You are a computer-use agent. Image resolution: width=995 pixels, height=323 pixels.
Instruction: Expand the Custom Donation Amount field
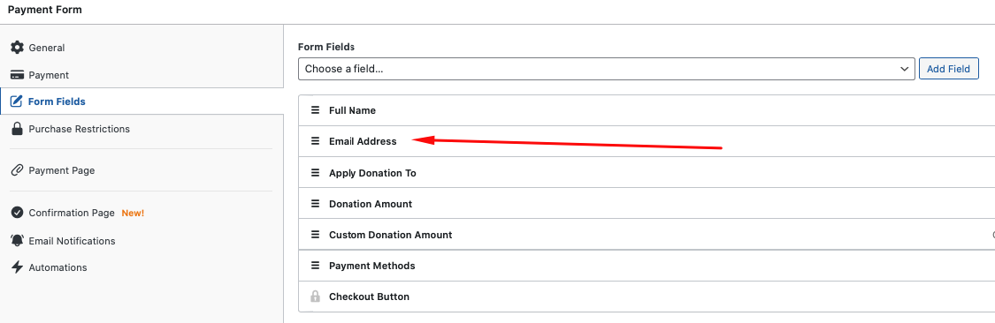647,235
